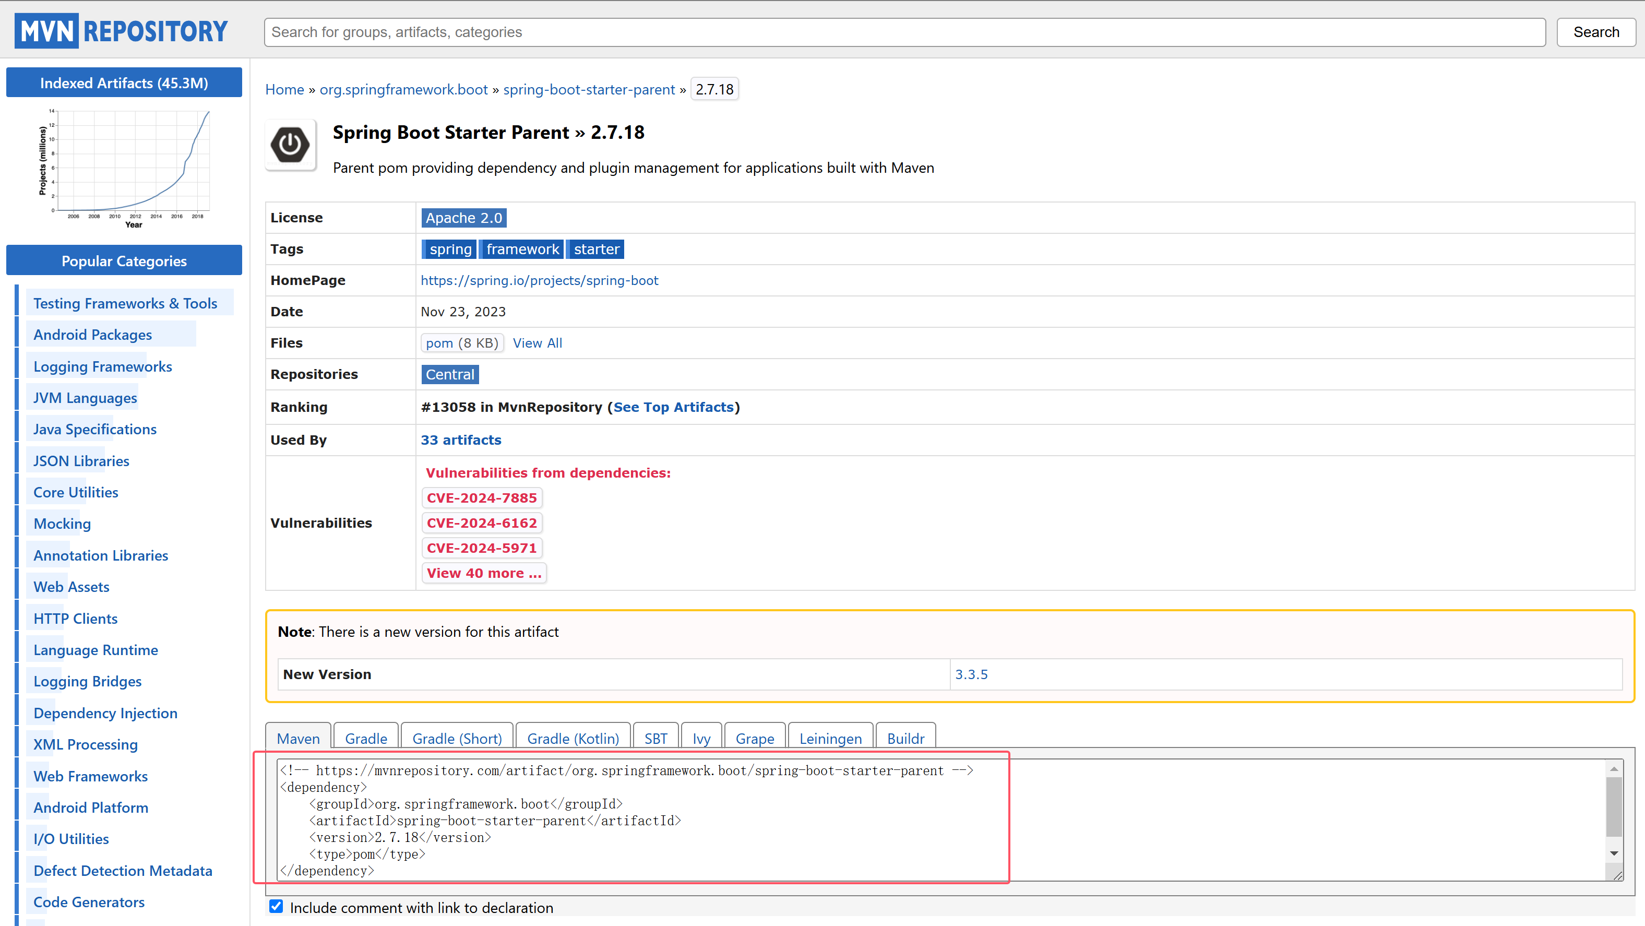Open Logging Frameworks category
This screenshot has height=926, width=1645.
click(103, 366)
